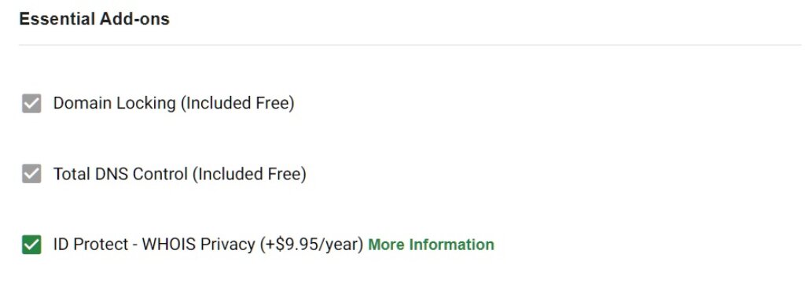Click Included Free beside Domain Locking
This screenshot has width=805, height=291.
(x=237, y=103)
